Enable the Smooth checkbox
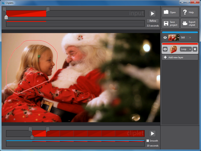This screenshot has width=201, height=151. click(x=148, y=141)
